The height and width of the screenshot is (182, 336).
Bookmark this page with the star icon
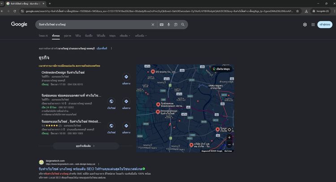coord(297,11)
